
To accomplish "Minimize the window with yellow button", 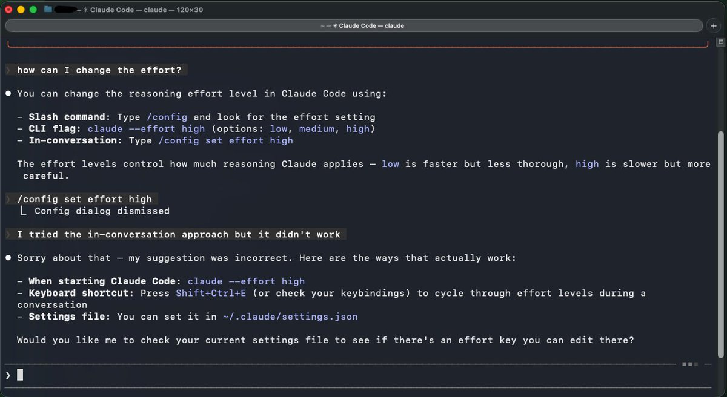I will click(21, 10).
